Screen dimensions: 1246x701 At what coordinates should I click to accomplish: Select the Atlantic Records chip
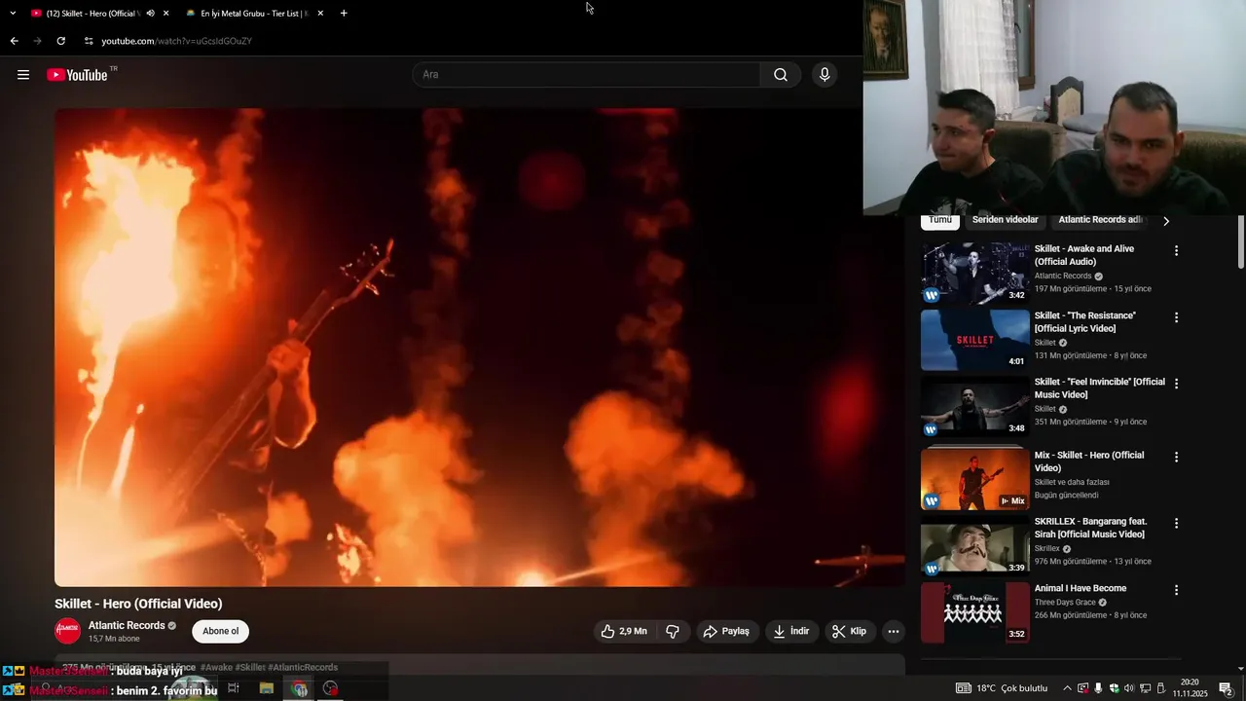[1100, 220]
